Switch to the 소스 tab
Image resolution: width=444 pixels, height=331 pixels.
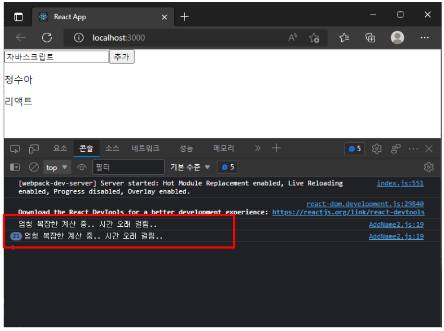[x=112, y=148]
